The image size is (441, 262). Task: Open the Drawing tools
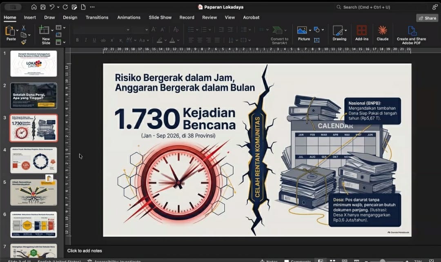click(339, 33)
